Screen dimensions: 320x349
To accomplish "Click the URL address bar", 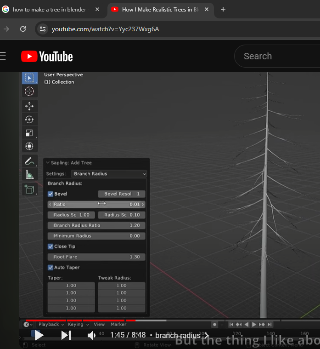I will (178, 29).
